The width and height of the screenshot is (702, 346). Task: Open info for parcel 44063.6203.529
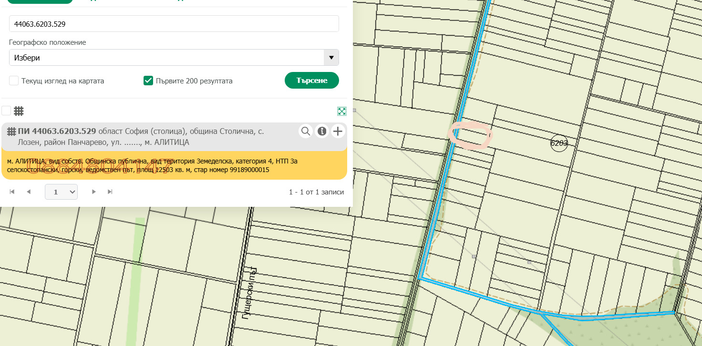coord(322,131)
